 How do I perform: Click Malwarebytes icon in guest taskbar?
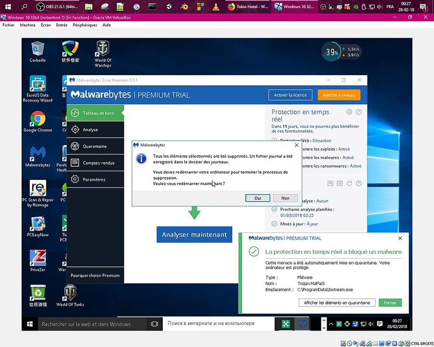tap(302, 324)
